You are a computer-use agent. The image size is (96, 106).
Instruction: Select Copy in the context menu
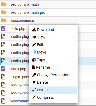tap(53, 60)
